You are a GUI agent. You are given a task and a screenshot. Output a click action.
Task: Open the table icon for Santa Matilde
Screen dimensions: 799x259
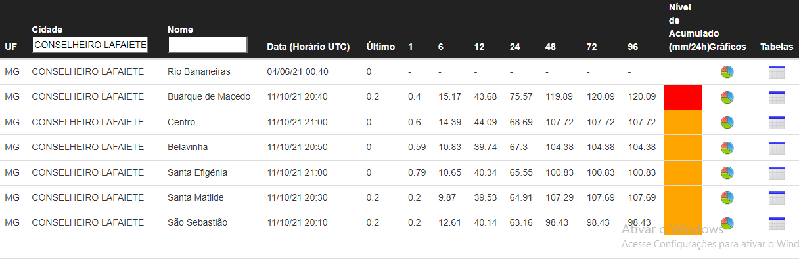click(777, 197)
